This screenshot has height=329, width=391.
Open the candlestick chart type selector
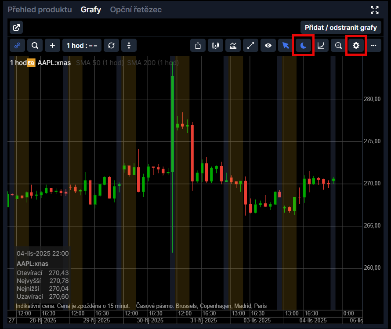point(215,45)
